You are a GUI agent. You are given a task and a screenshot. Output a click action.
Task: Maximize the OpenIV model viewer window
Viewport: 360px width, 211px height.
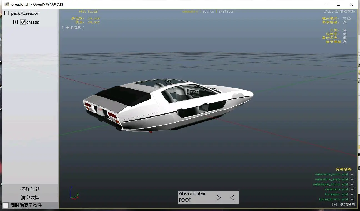point(339,4)
